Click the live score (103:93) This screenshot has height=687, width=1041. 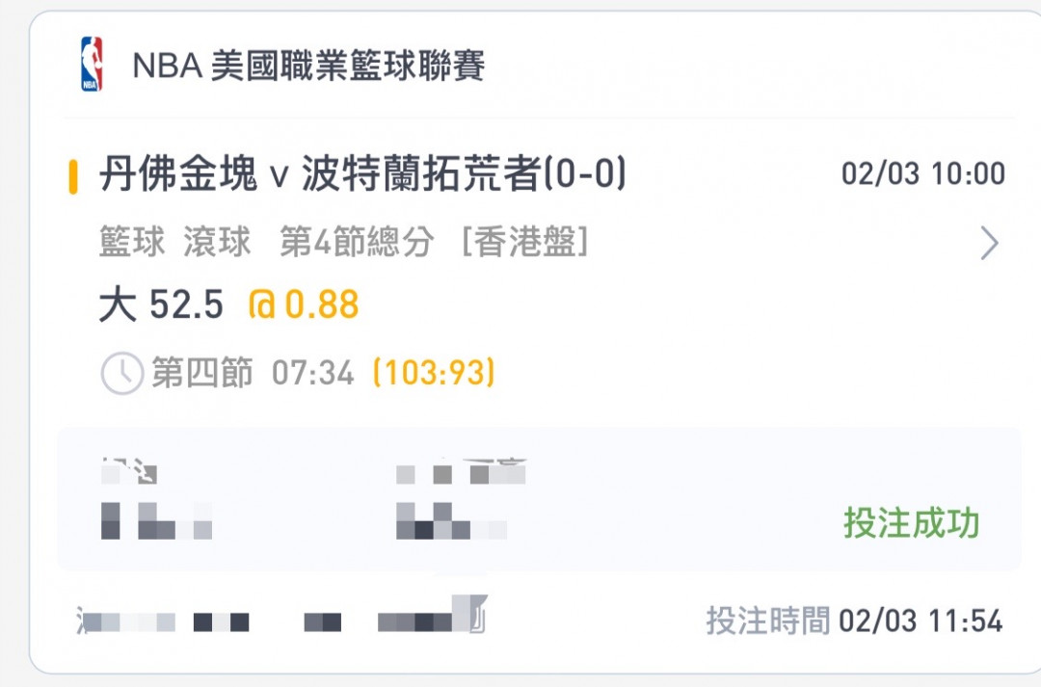435,373
